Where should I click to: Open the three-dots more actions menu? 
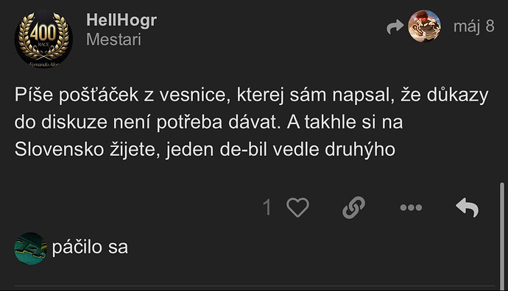click(411, 207)
